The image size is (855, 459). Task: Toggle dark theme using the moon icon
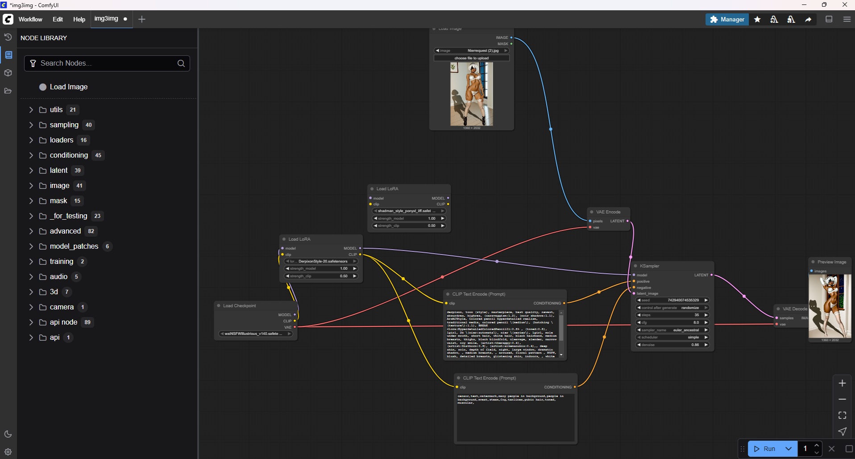(8, 434)
